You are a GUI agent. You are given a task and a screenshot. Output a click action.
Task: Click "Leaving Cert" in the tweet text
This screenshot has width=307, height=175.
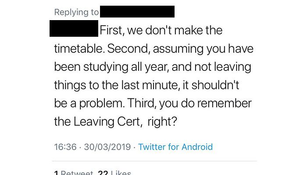107,122
